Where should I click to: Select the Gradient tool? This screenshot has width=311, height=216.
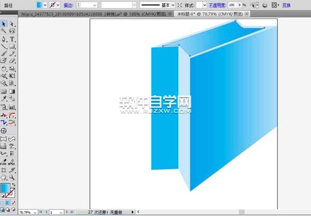[12, 91]
